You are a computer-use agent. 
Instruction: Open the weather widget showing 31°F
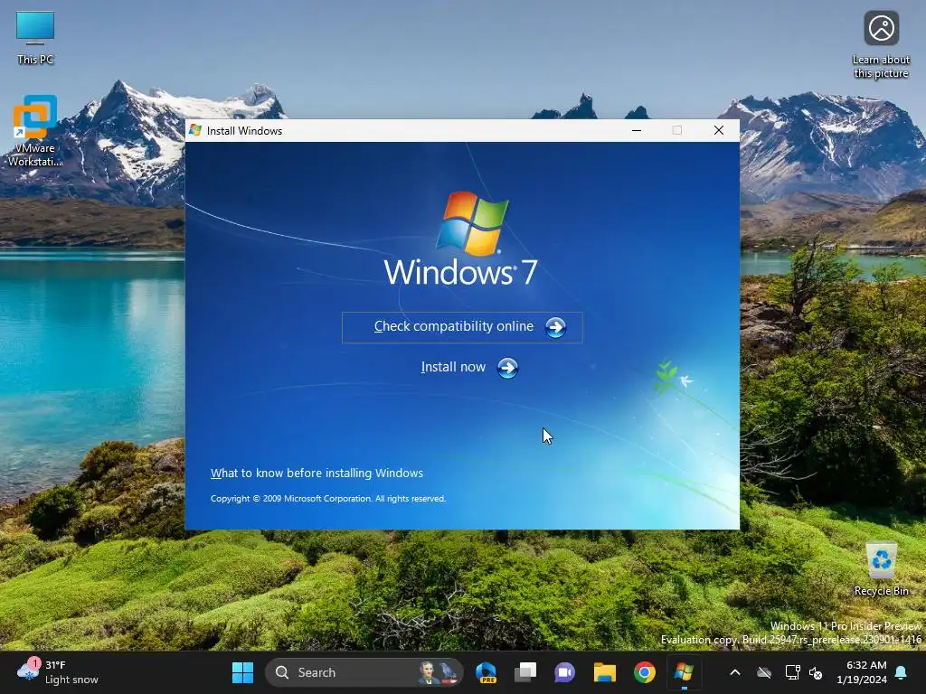point(58,672)
